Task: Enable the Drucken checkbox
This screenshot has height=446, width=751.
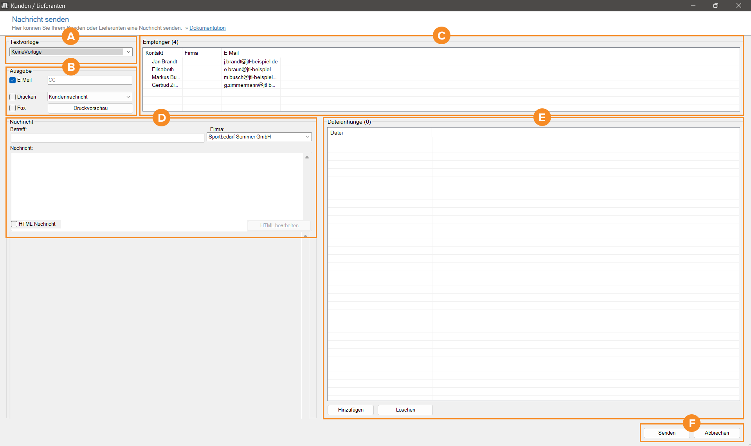Action: pyautogui.click(x=13, y=97)
